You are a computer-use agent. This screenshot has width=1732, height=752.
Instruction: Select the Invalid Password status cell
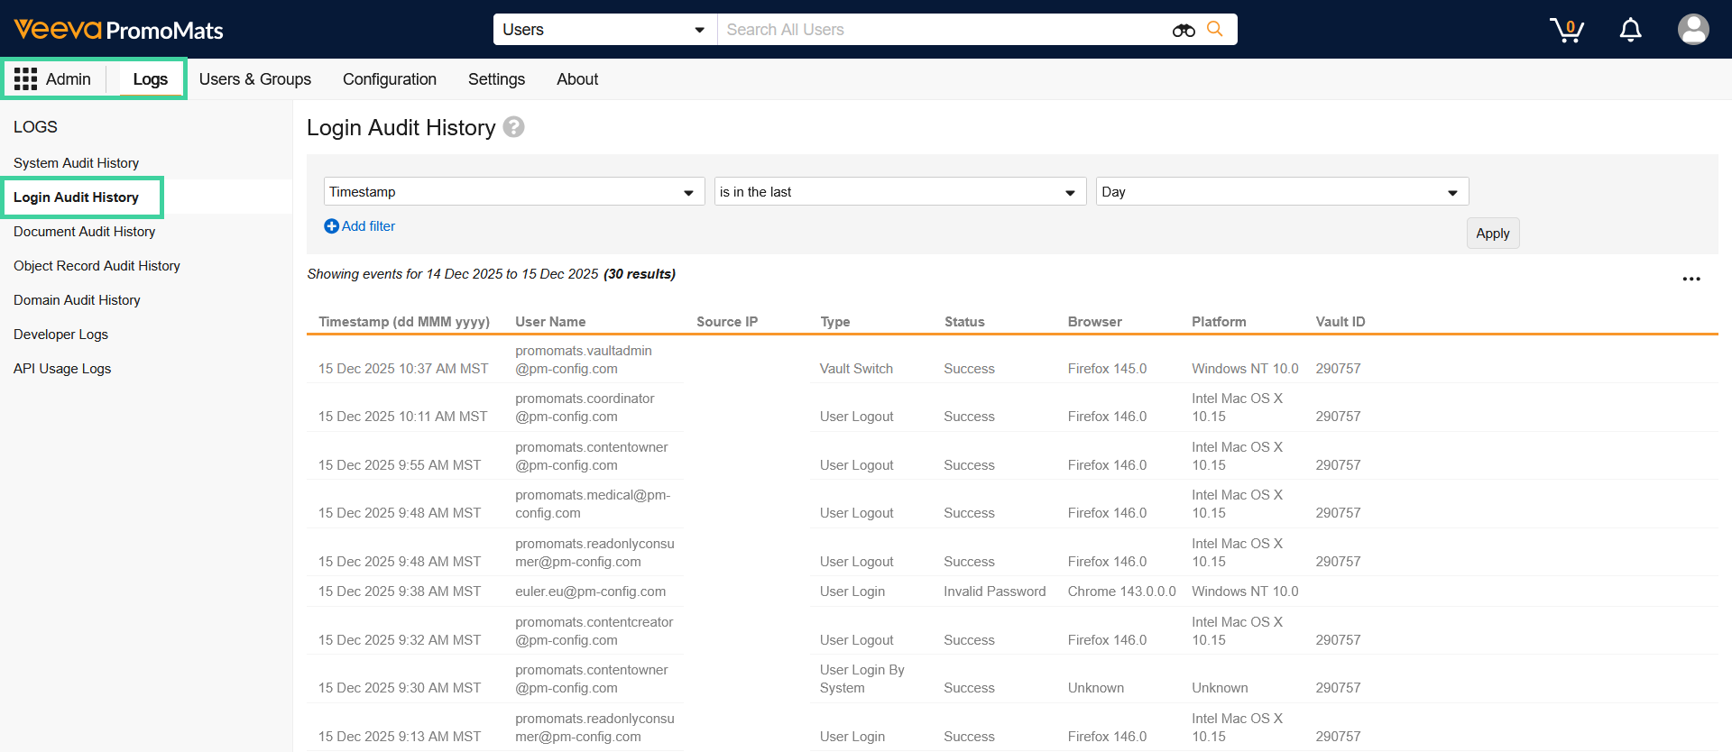point(995,592)
